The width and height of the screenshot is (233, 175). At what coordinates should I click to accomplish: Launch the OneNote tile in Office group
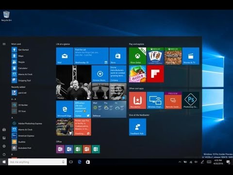click(x=60, y=149)
